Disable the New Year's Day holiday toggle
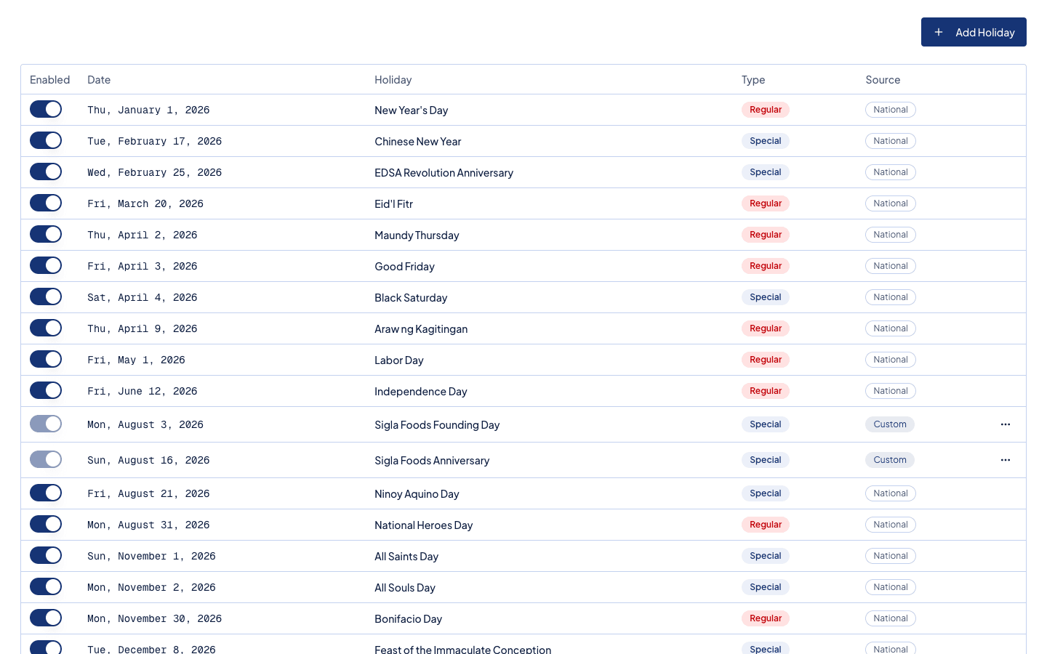The height and width of the screenshot is (654, 1047). pyautogui.click(x=46, y=109)
